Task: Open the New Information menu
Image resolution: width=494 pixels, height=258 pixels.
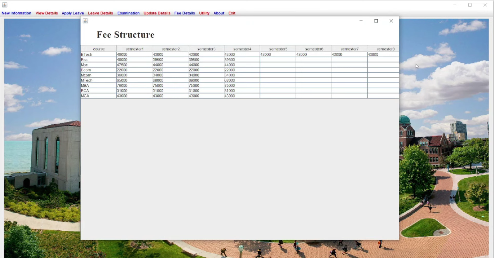Action: coord(16,13)
